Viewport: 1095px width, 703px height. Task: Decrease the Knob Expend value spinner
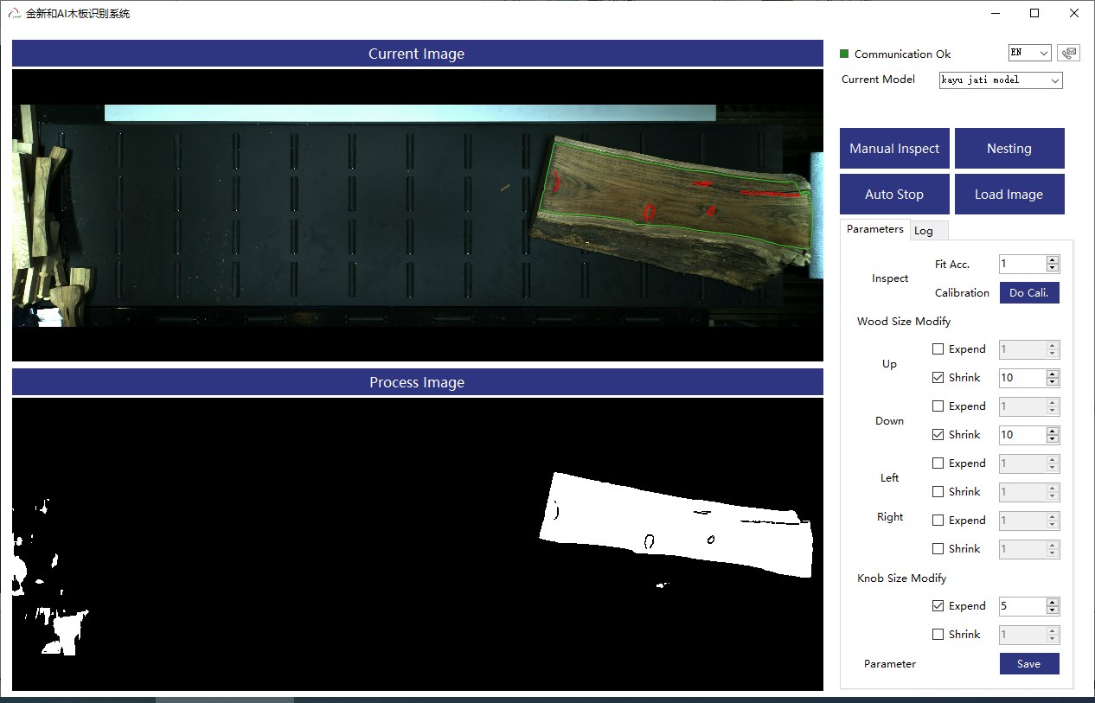click(1053, 610)
